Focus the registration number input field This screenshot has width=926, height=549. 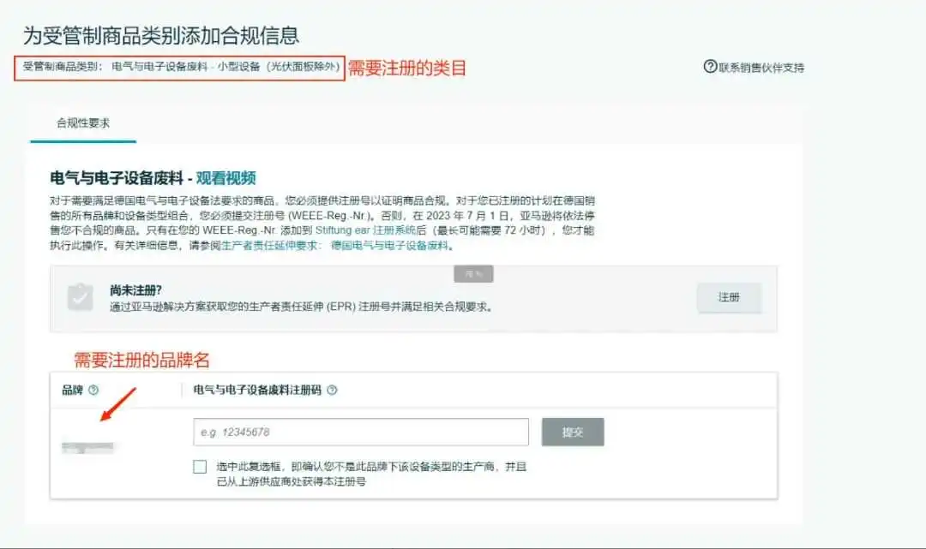pyautogui.click(x=361, y=433)
